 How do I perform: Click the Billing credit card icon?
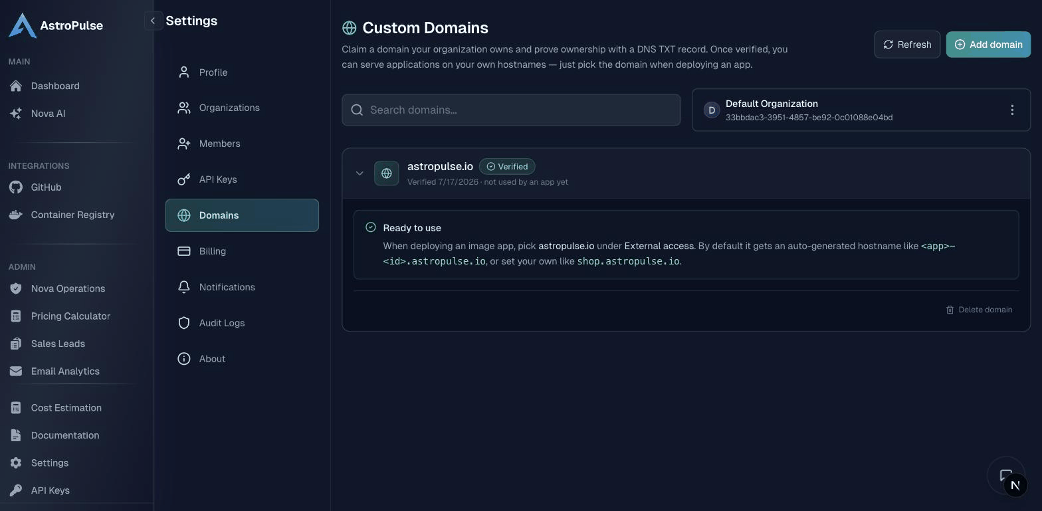184,251
